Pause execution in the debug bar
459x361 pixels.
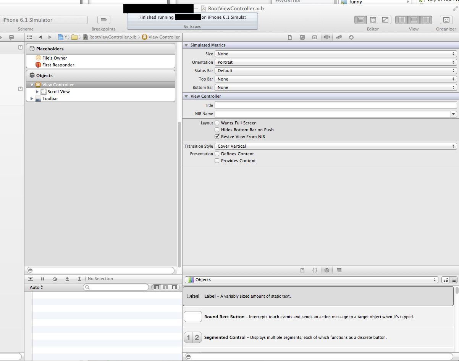pos(43,279)
